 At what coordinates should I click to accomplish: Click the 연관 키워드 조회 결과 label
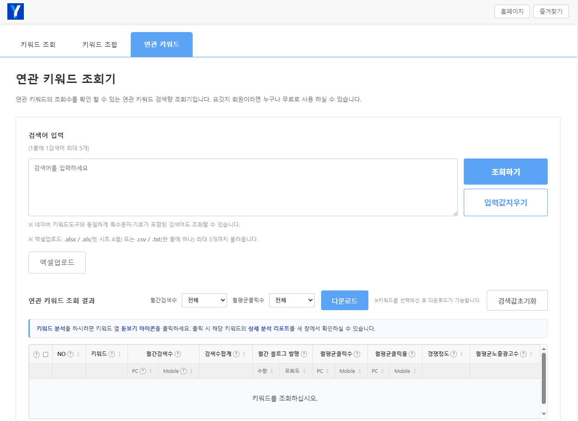61,301
